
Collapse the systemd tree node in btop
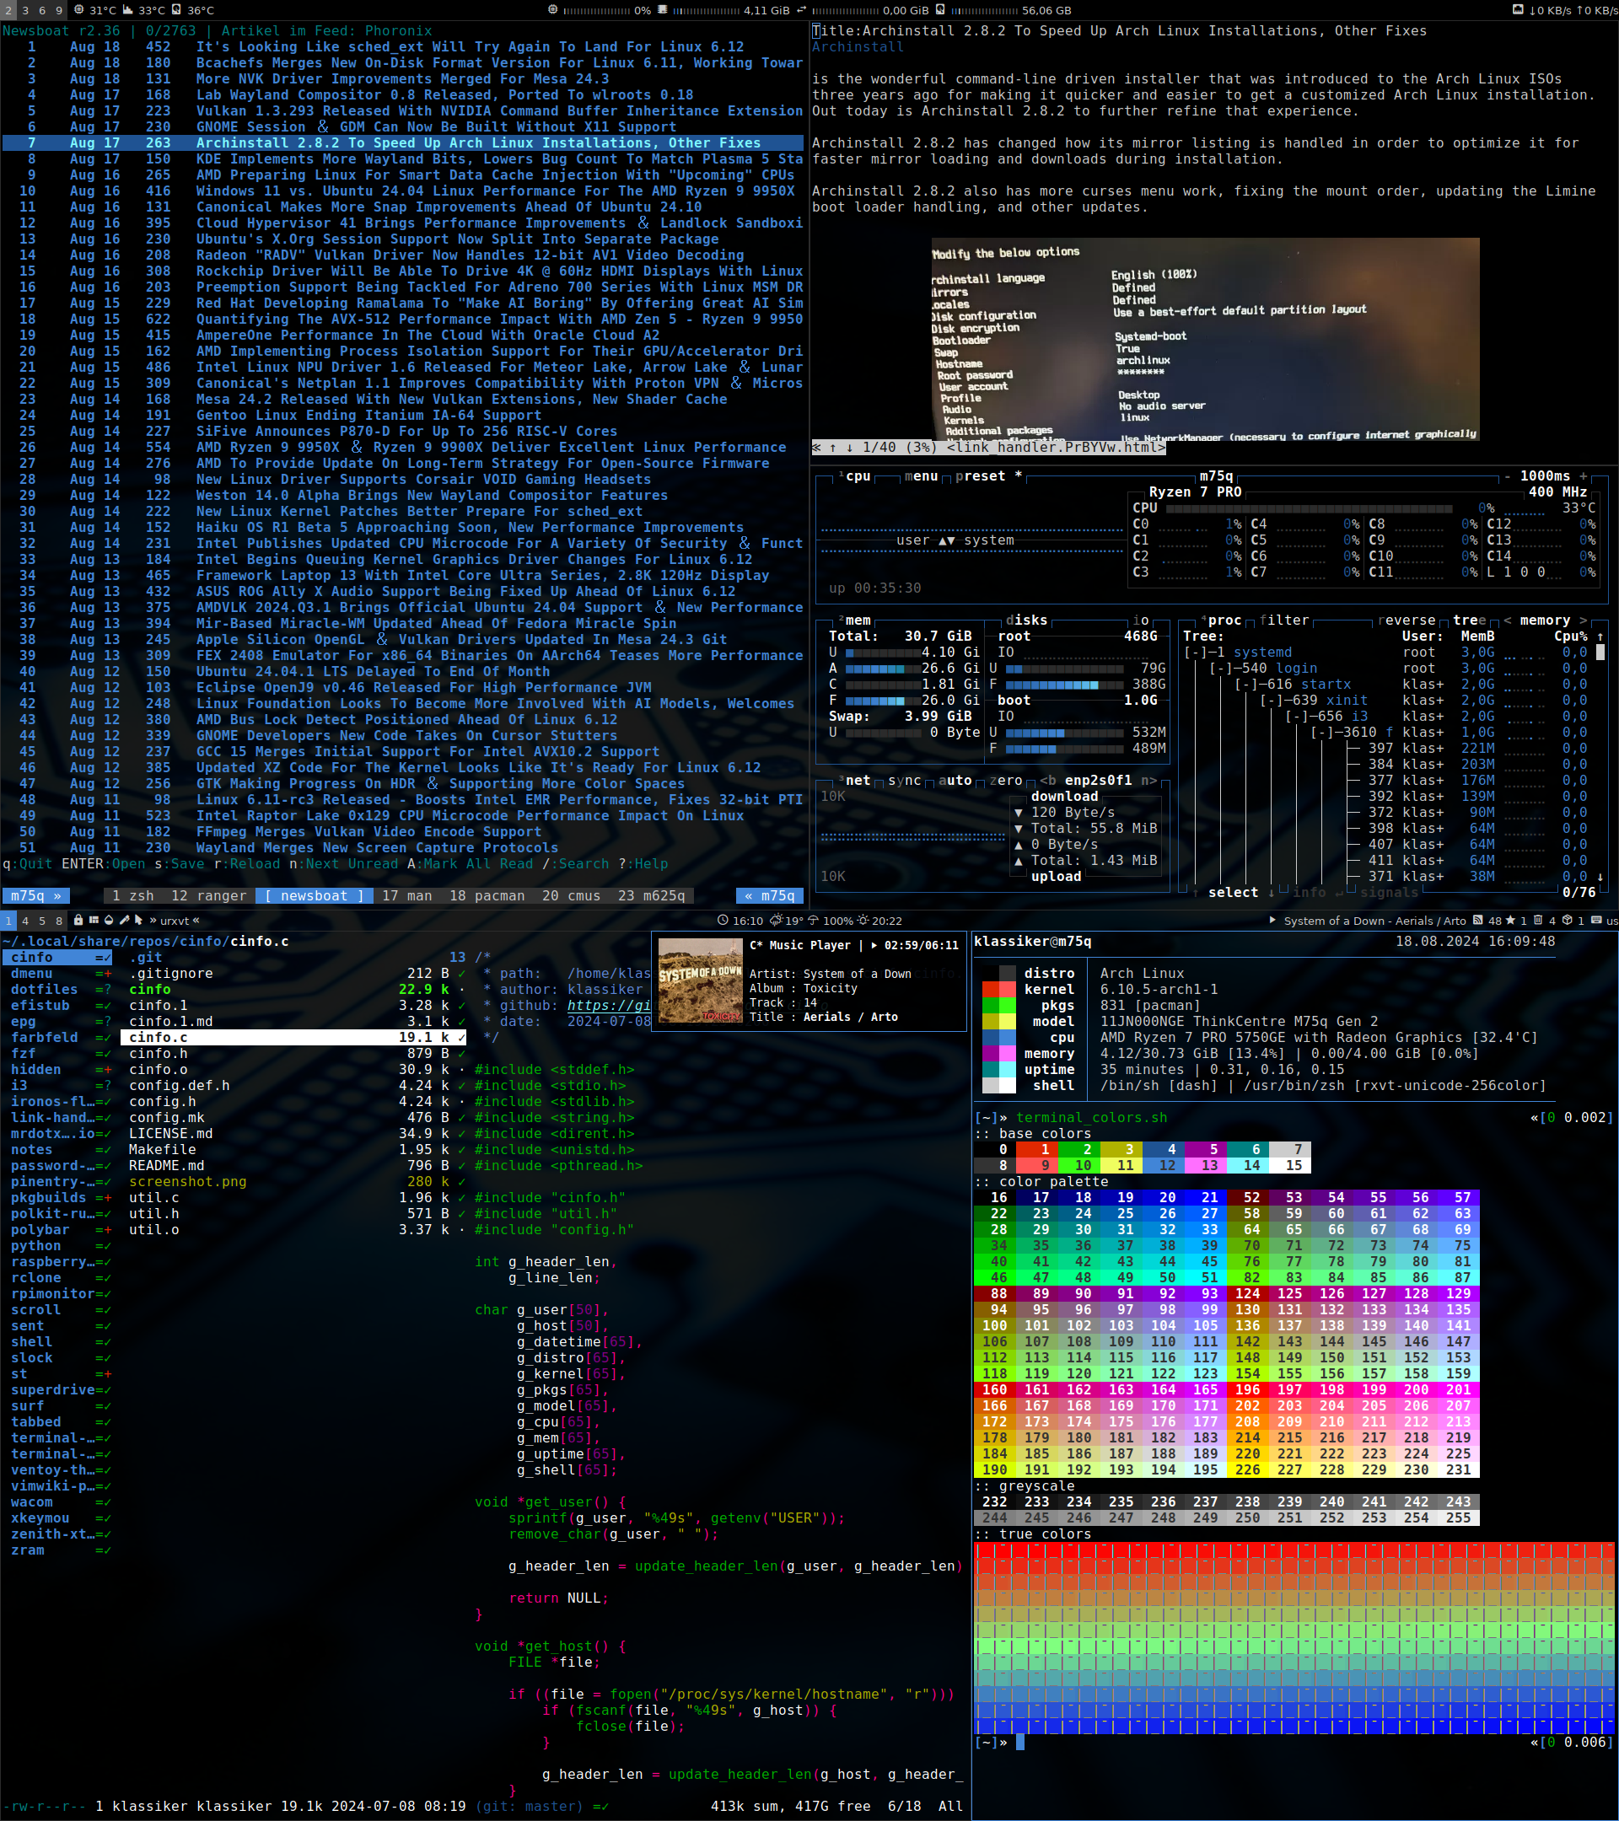tap(1196, 653)
